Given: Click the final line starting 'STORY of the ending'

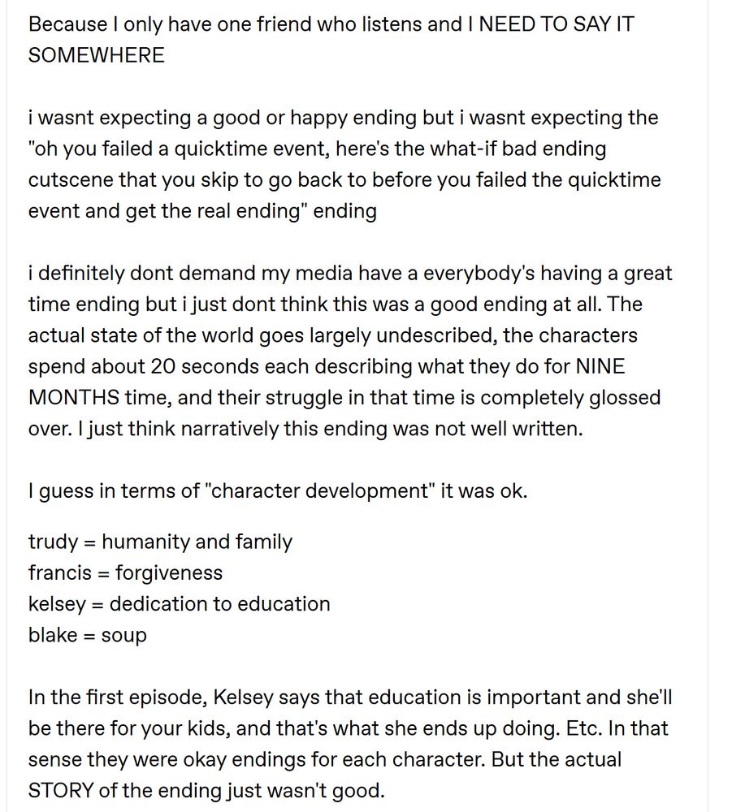Looking at the screenshot, I should (x=206, y=790).
